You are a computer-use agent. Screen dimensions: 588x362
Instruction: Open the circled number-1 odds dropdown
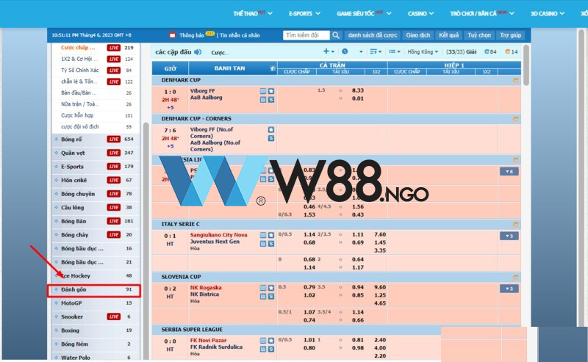coord(345,51)
